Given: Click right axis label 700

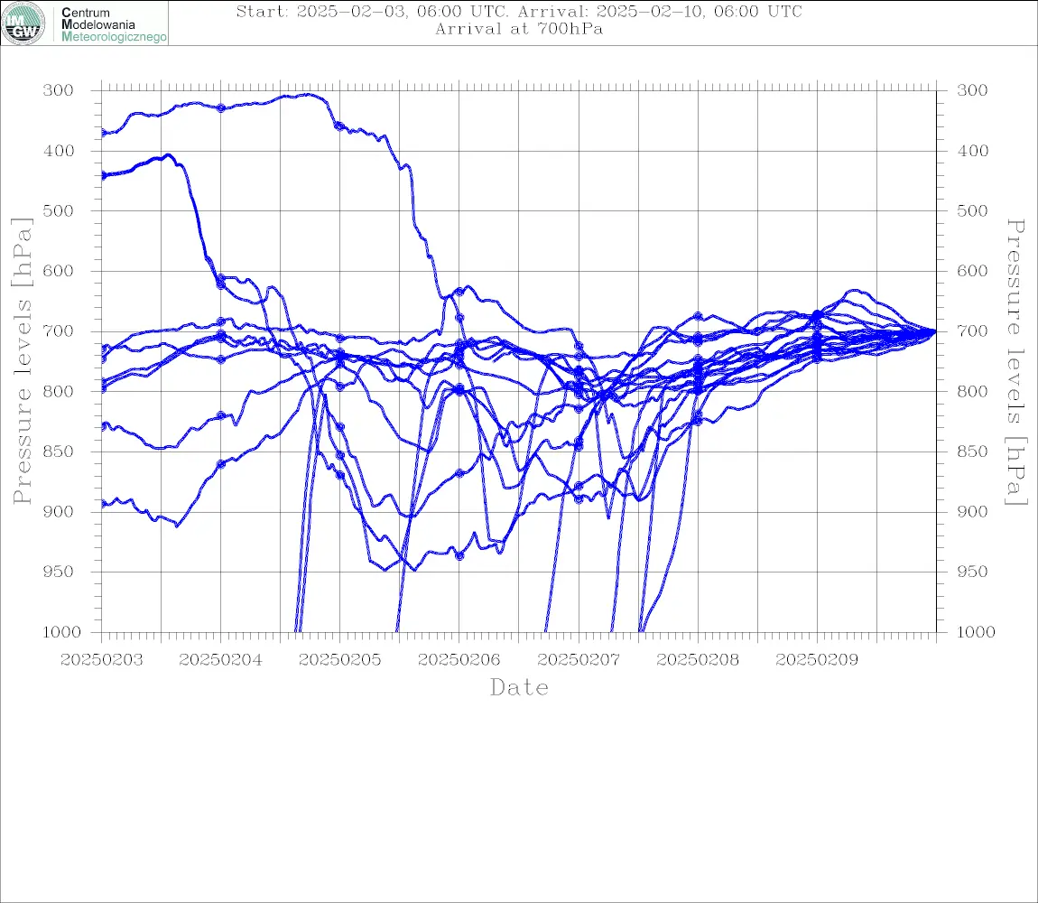Looking at the screenshot, I should [x=972, y=331].
